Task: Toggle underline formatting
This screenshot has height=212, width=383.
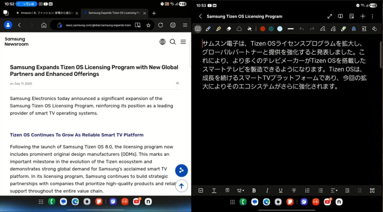Action: click(281, 191)
